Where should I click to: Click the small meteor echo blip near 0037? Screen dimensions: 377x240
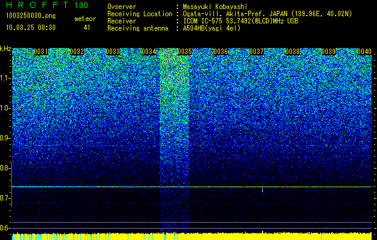tap(263, 190)
